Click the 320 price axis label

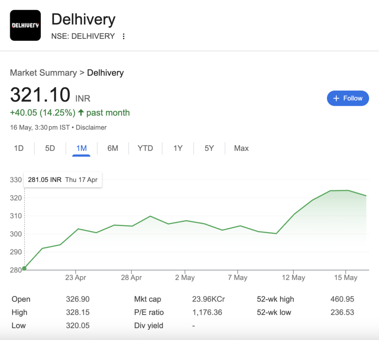click(x=16, y=198)
